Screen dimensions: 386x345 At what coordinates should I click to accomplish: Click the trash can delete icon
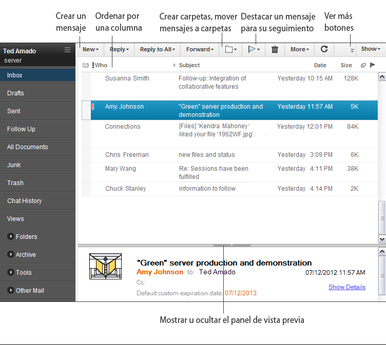(275, 49)
